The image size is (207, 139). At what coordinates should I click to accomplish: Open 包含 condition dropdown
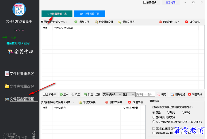point(128,94)
